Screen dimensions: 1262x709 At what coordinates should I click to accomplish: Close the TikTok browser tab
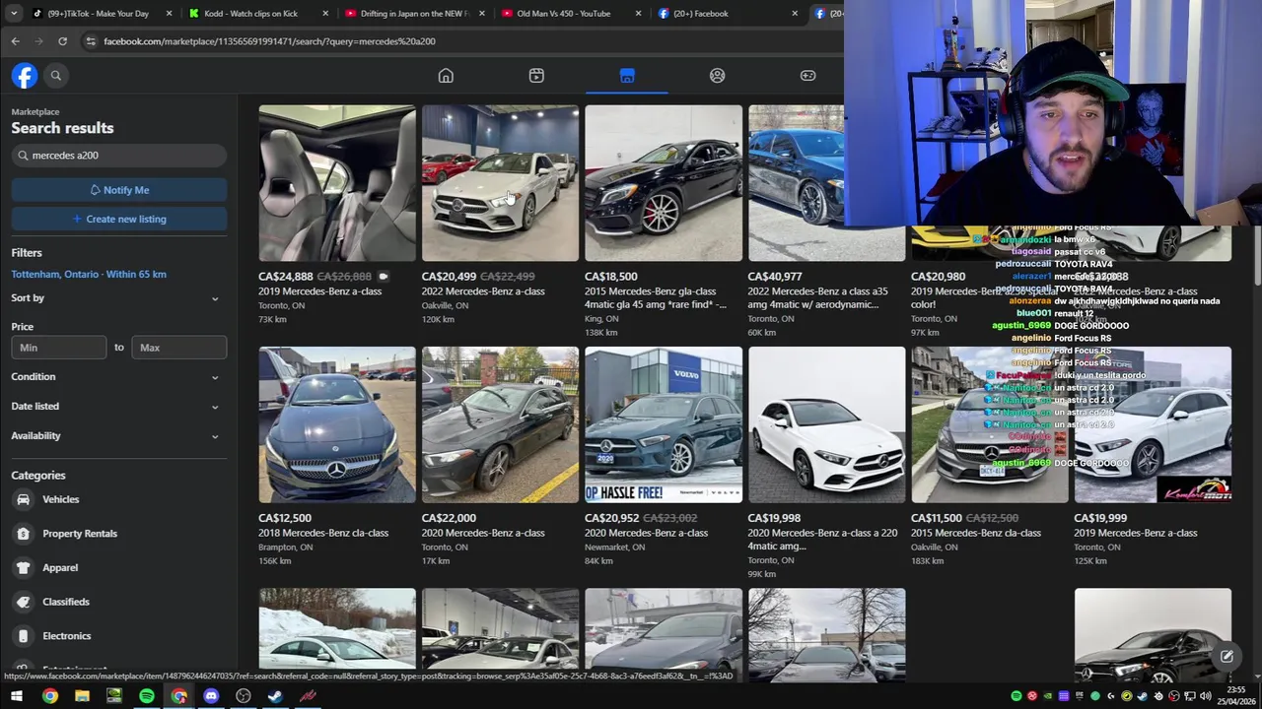[169, 14]
